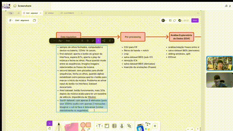Choose the text tool in bottom toolbar
233x131 pixels.
tap(99, 126)
